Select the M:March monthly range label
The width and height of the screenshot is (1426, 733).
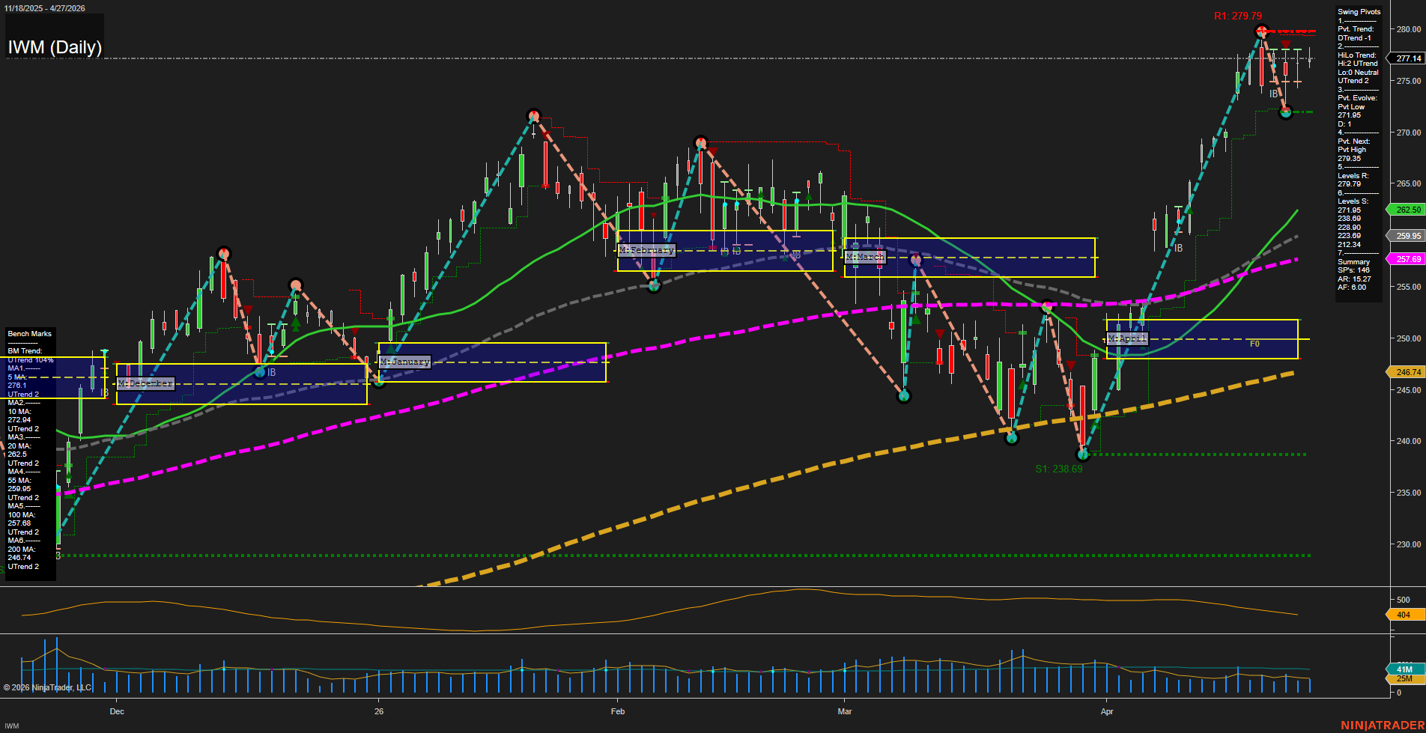pos(865,257)
